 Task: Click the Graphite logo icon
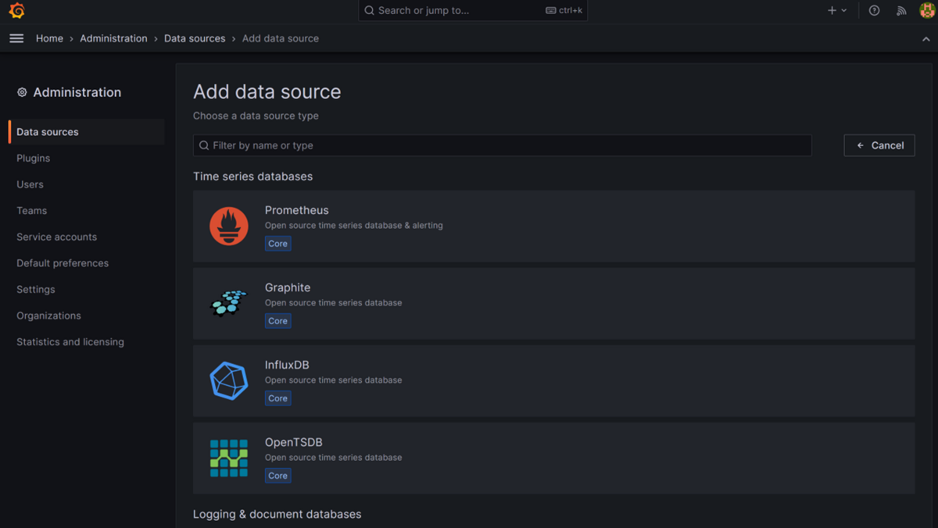click(x=229, y=303)
